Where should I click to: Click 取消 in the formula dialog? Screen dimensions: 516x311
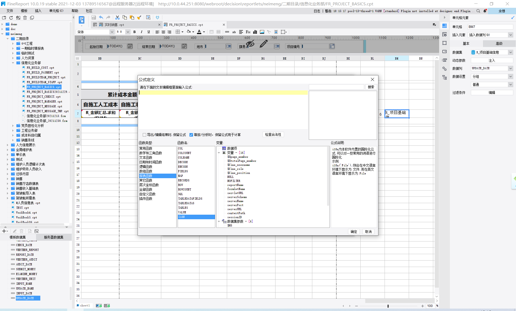pos(368,232)
